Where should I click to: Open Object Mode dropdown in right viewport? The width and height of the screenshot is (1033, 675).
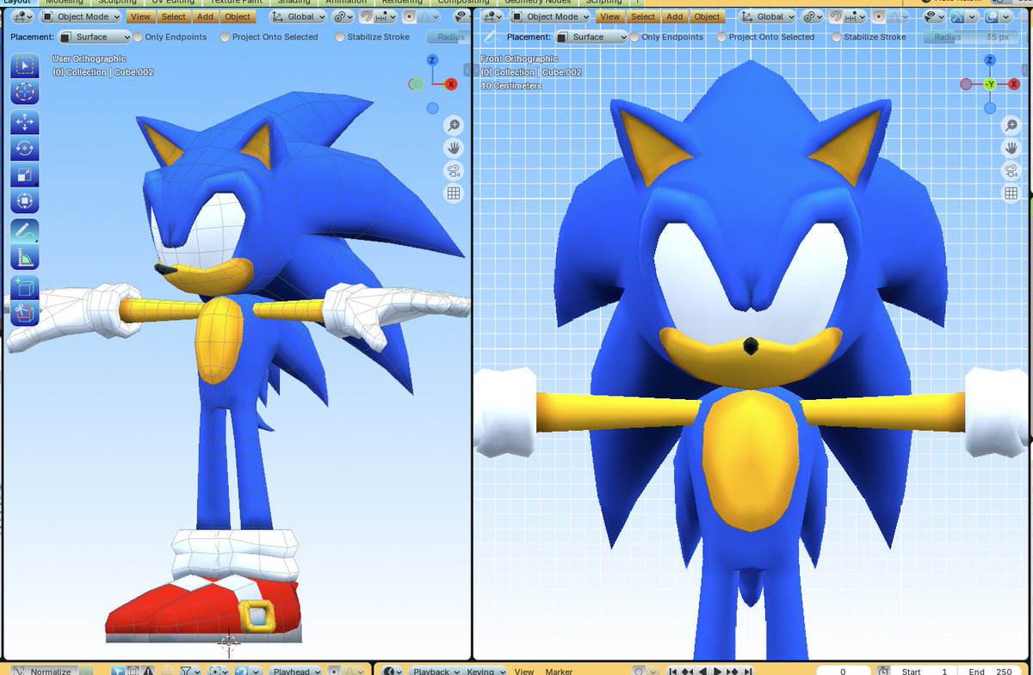(x=551, y=16)
